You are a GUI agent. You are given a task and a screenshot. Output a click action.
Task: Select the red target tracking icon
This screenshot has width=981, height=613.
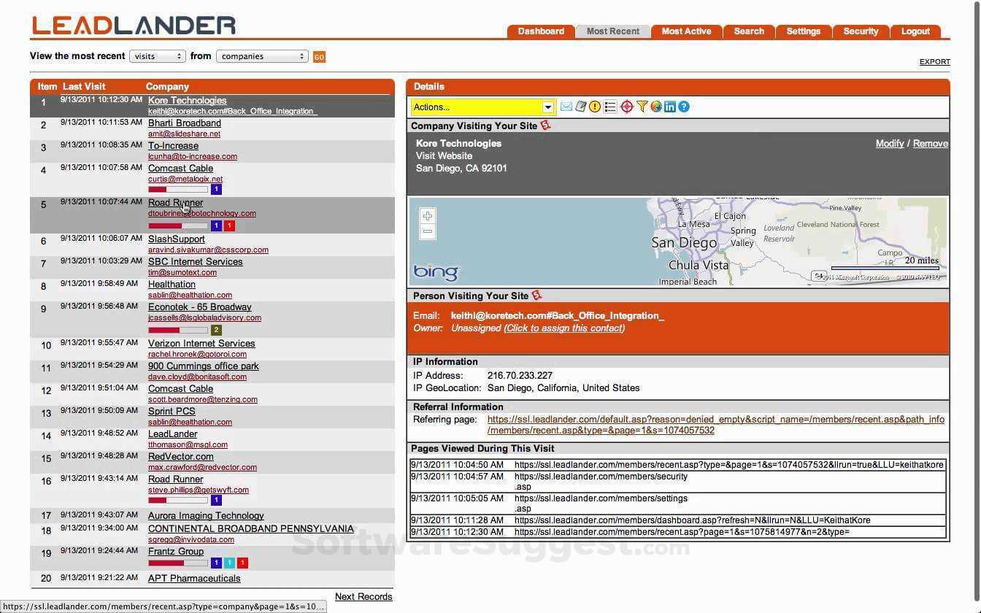pos(627,107)
